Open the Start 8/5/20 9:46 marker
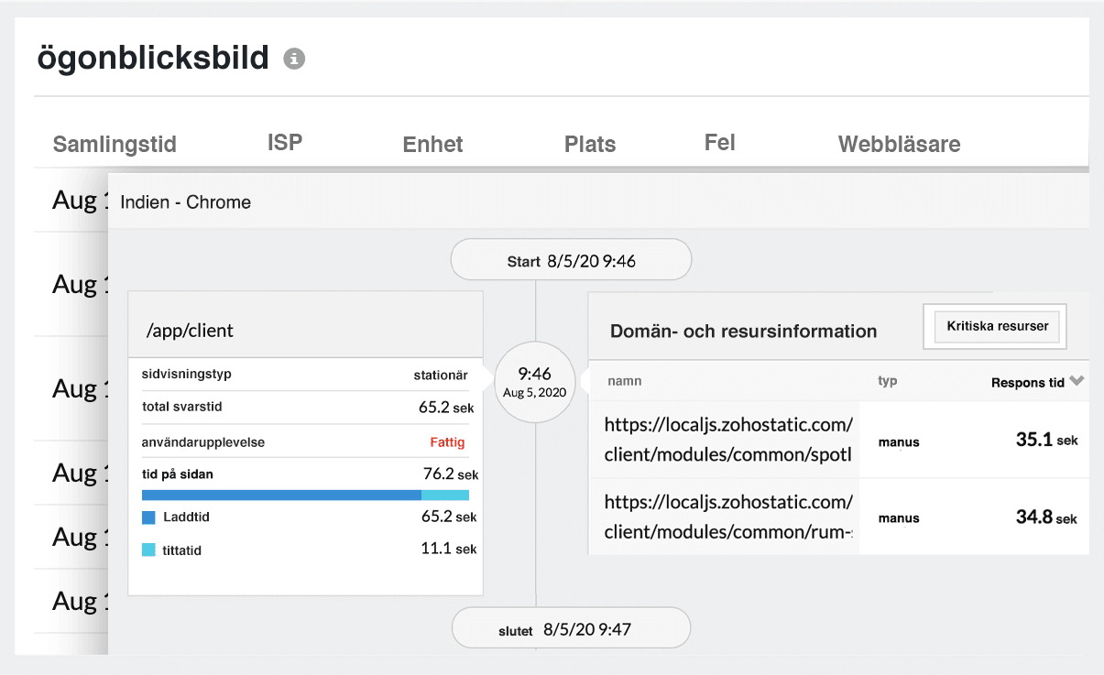Viewport: 1104px width, 675px height. [x=570, y=259]
